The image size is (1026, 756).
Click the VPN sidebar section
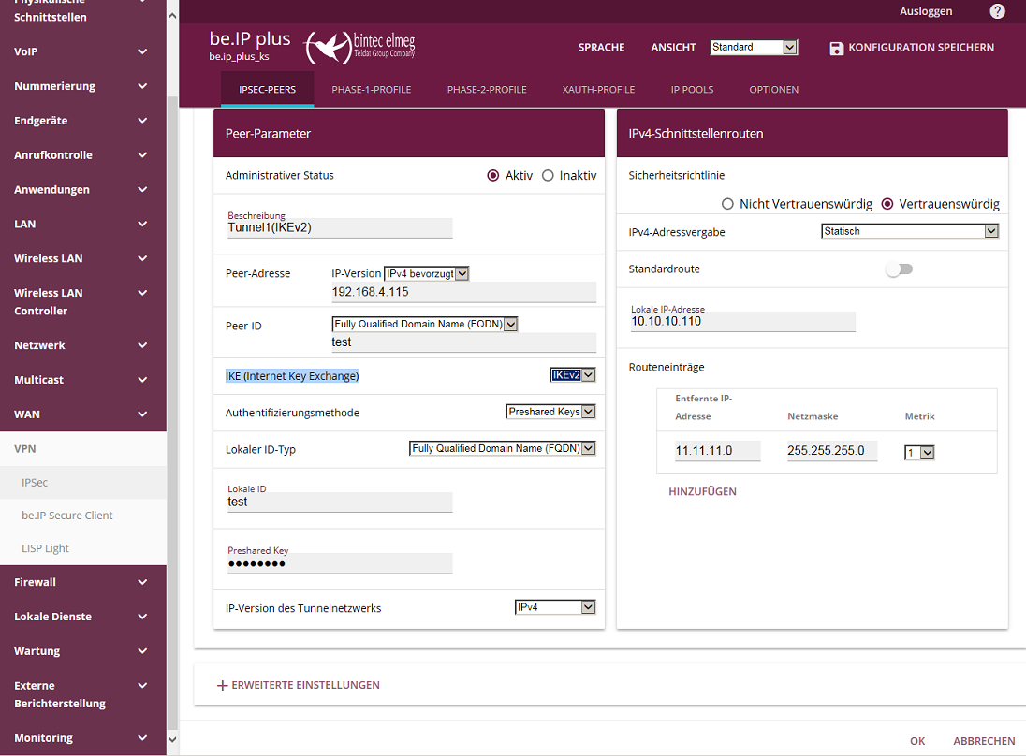(x=83, y=448)
